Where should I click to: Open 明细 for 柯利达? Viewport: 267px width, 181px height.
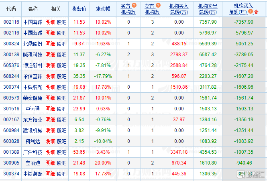[51, 141]
